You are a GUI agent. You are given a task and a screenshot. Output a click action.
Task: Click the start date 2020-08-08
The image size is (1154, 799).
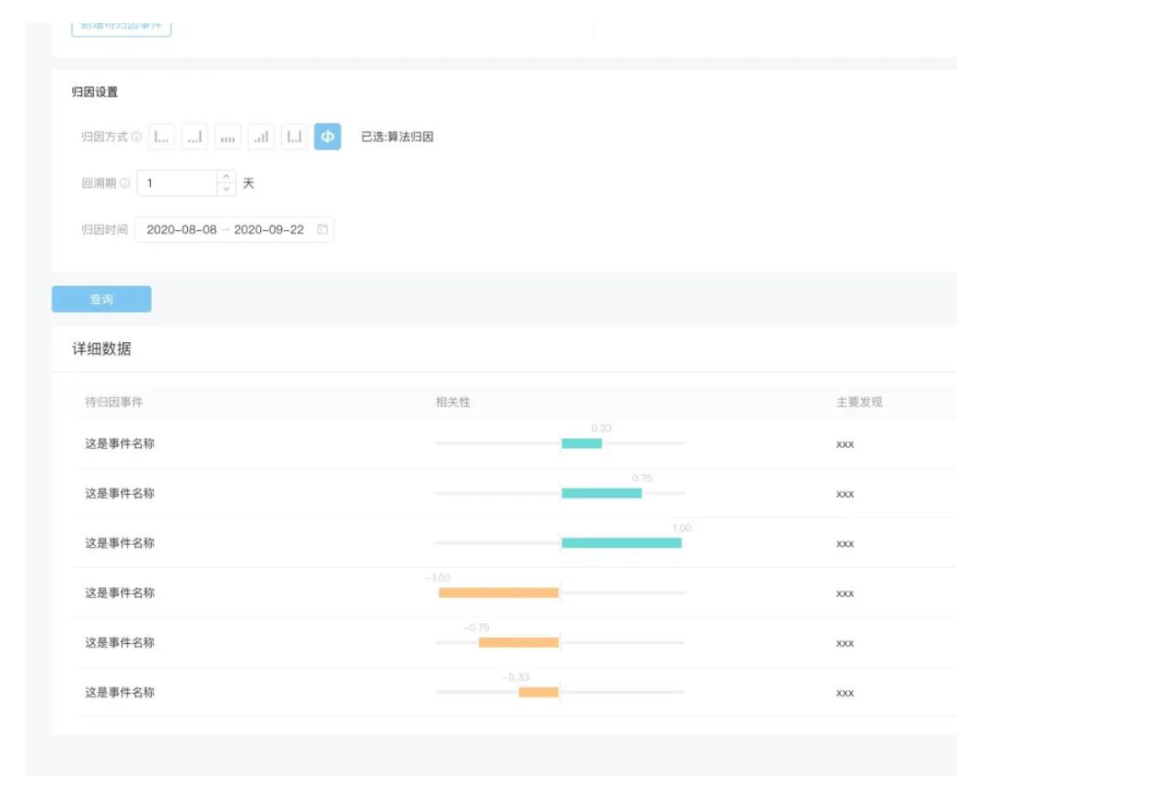coord(181,229)
